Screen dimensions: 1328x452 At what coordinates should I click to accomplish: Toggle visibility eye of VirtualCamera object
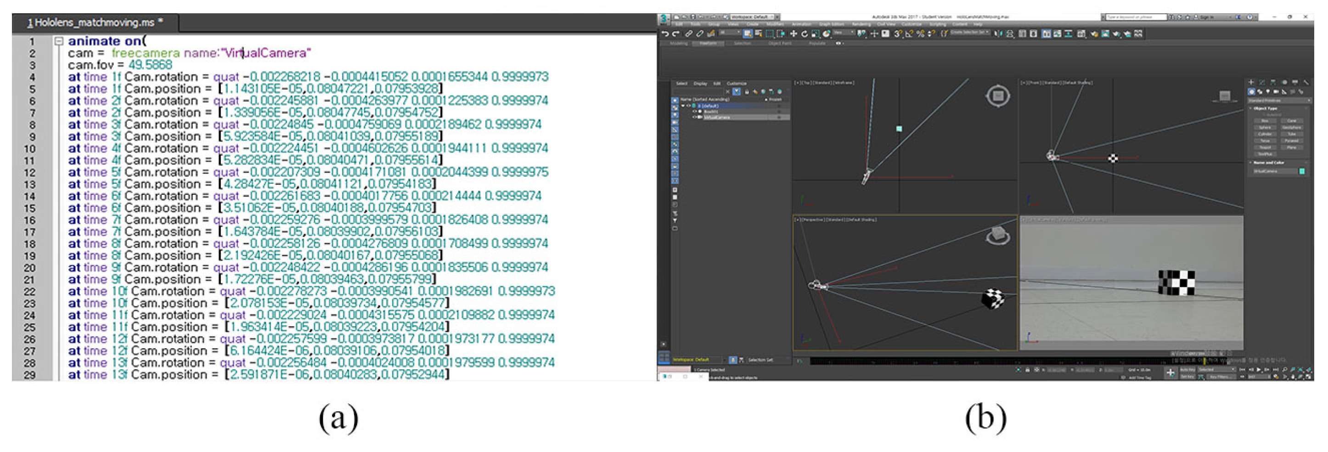[694, 117]
